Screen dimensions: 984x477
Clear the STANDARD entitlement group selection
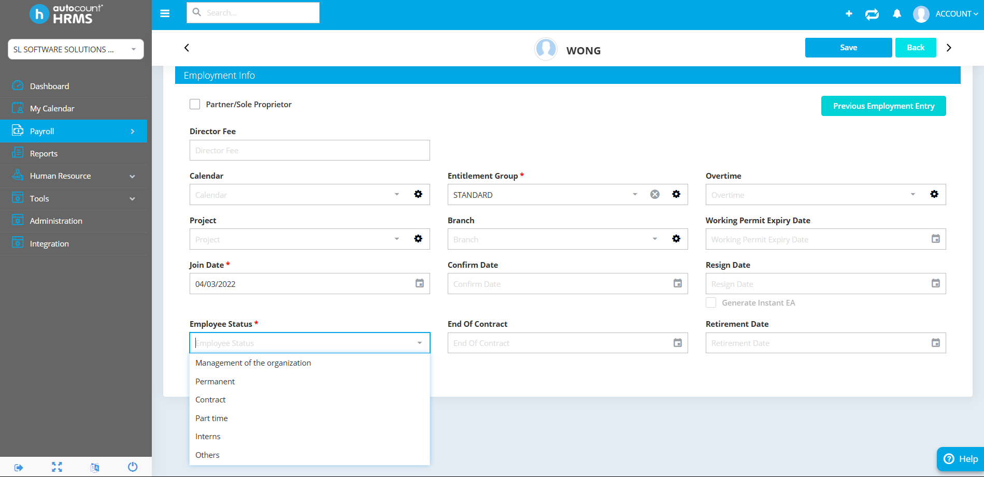click(654, 194)
